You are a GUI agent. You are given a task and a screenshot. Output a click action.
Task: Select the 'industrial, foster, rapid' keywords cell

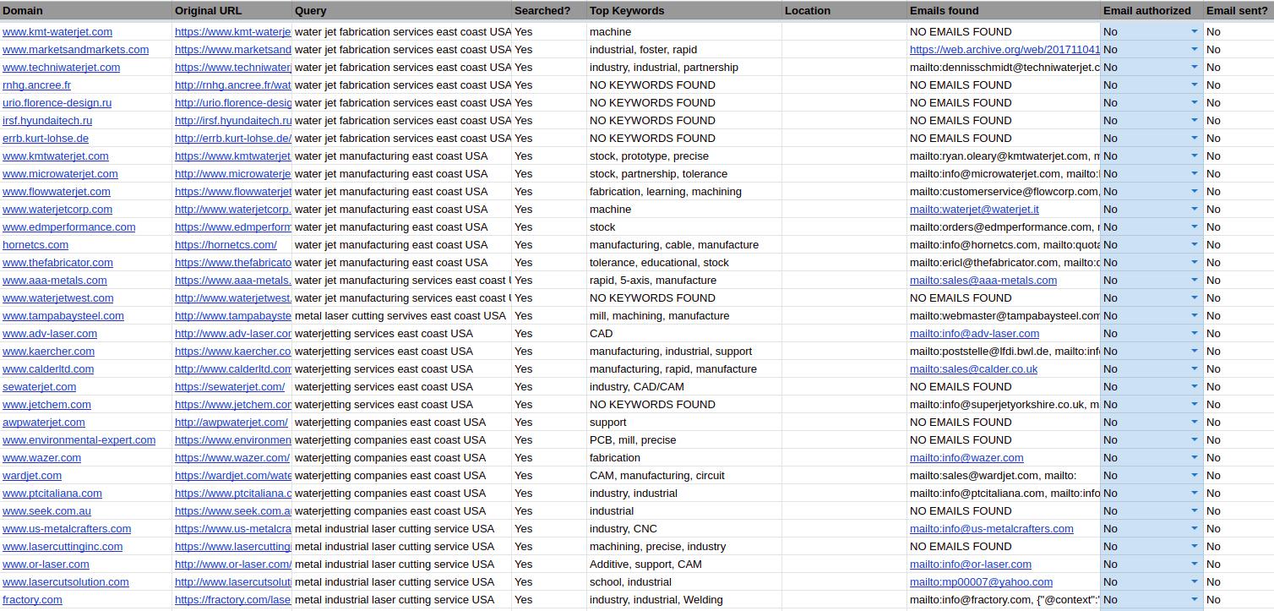pyautogui.click(x=684, y=49)
